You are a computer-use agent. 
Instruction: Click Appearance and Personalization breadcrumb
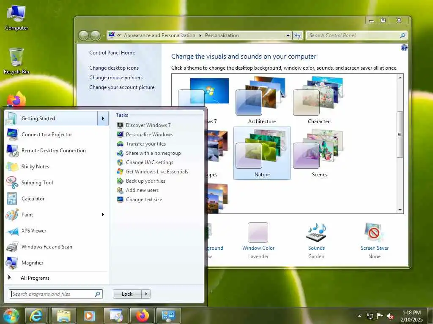159,35
